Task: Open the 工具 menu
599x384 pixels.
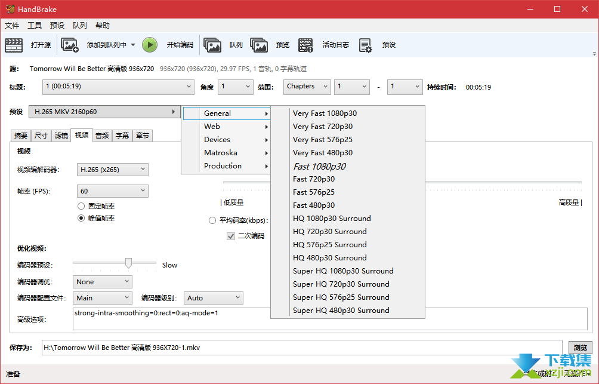Action: 35,26
